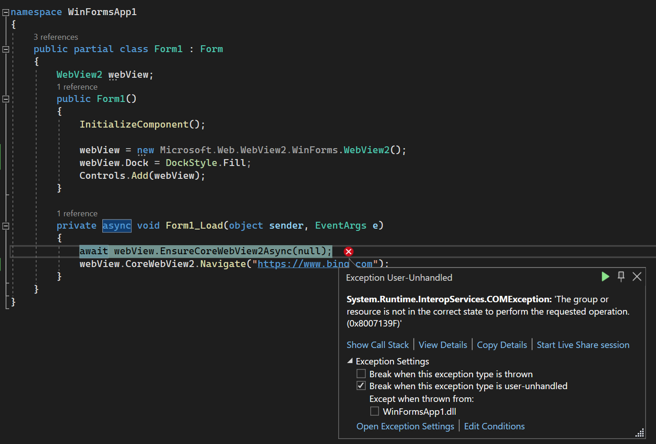The image size is (656, 444).
Task: Pin the exception helper popup
Action: click(x=621, y=277)
